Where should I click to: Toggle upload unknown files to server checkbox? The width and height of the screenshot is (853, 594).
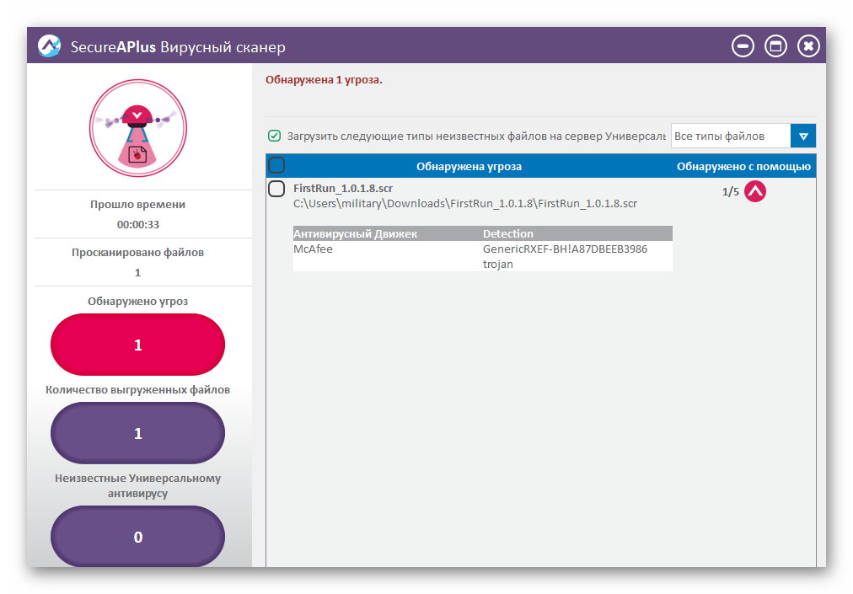(274, 136)
